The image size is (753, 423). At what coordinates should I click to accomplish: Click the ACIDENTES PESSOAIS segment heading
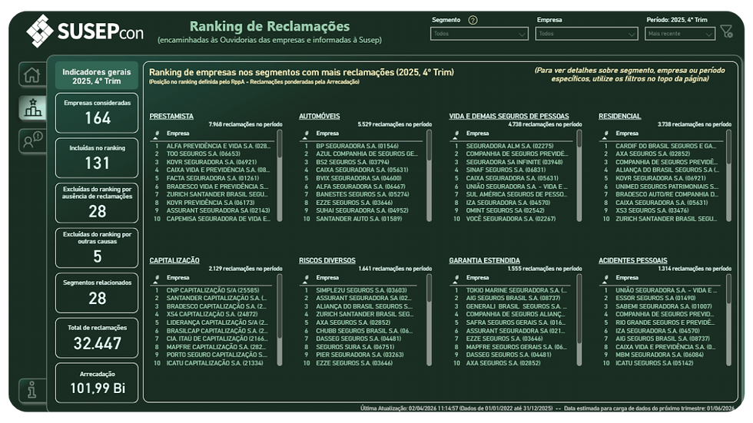pos(633,260)
